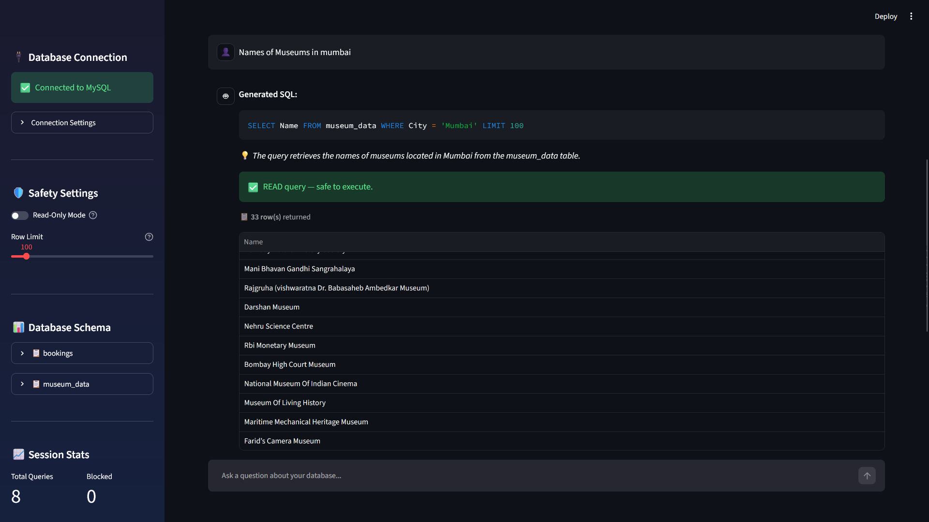Viewport: 929px width, 522px height.
Task: Click the query explanation italic text
Action: click(x=416, y=156)
